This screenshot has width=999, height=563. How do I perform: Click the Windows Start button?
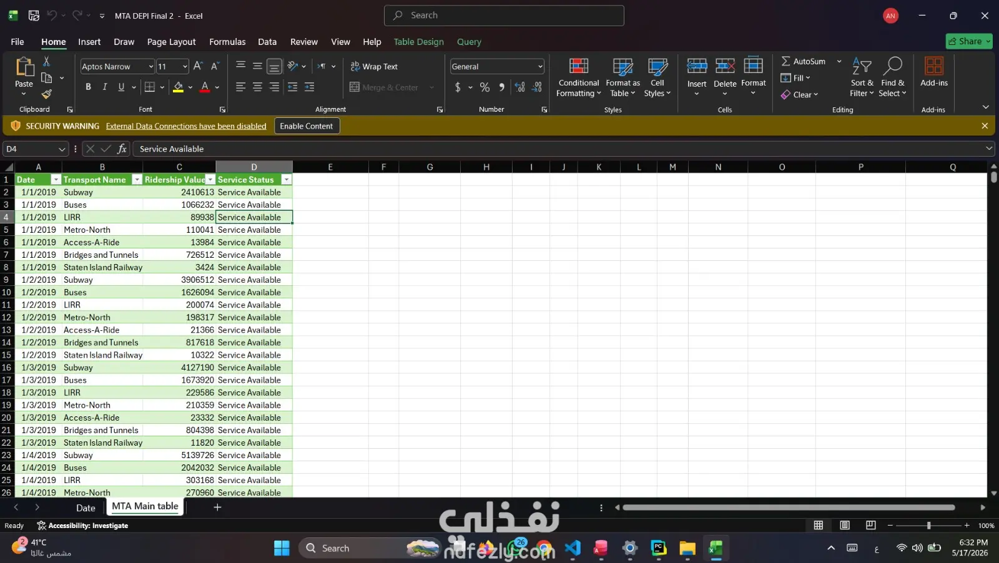pyautogui.click(x=282, y=548)
